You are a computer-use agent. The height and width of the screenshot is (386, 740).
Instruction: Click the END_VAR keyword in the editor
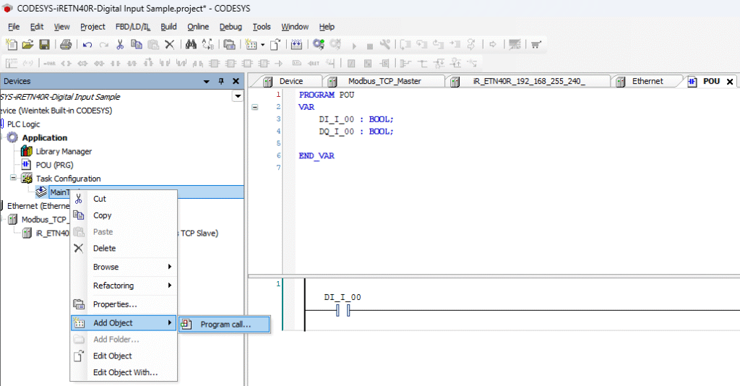coord(317,155)
